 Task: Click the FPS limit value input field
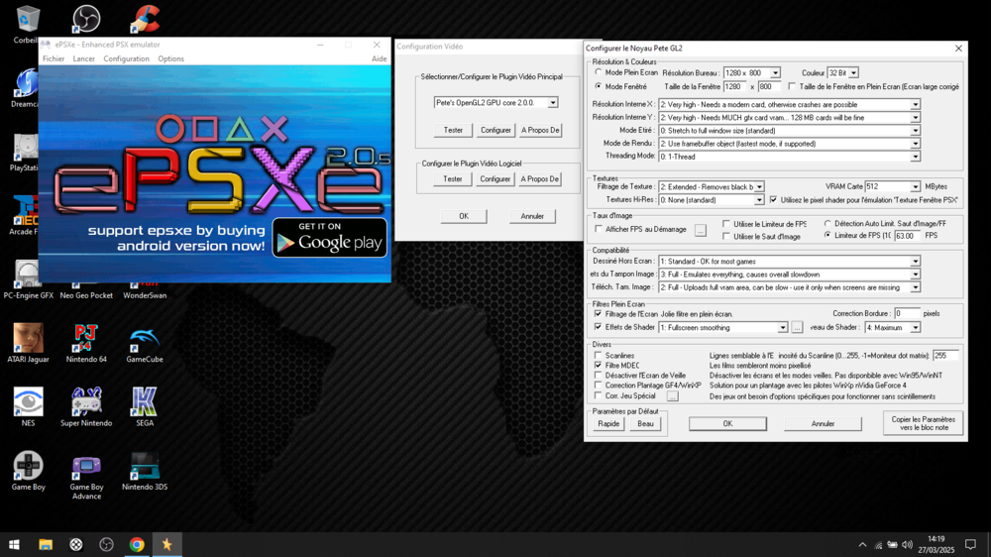906,236
